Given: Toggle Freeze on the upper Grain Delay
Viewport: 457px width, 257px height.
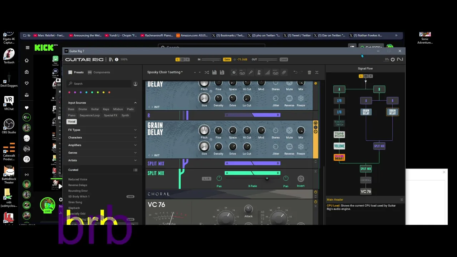Looking at the screenshot, I should click(x=301, y=98).
